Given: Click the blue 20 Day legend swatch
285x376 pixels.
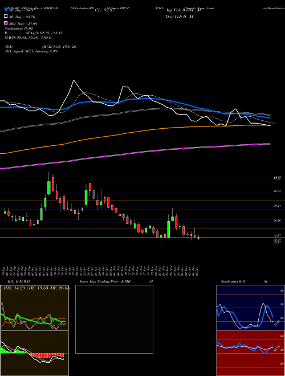Looking at the screenshot, I should (6, 10).
